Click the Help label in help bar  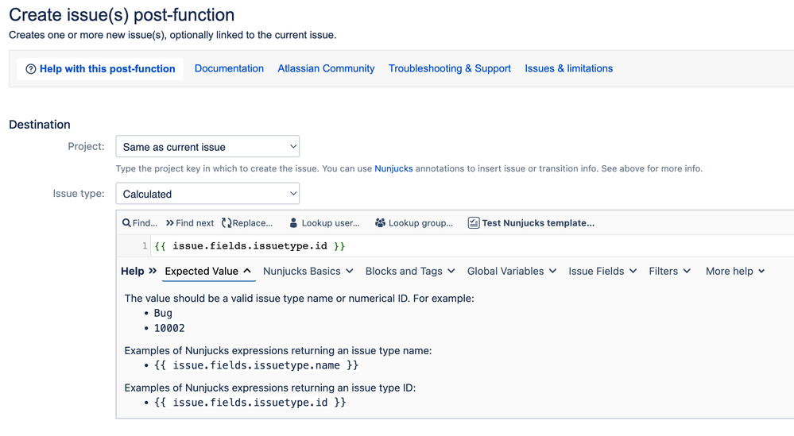point(132,271)
